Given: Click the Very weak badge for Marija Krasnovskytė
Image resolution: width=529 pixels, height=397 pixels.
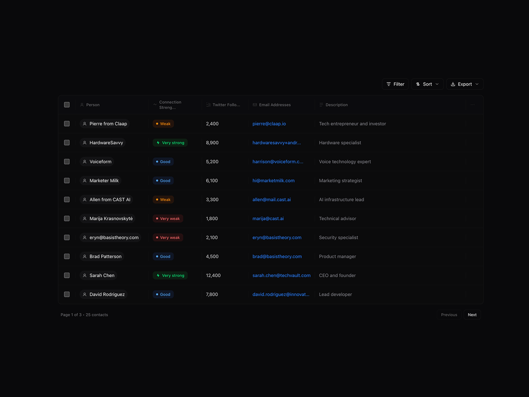Looking at the screenshot, I should [x=168, y=219].
